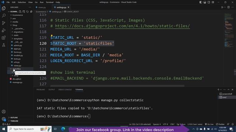
Task: Toggle secondary side bar layout icon
Action: coord(209,2)
